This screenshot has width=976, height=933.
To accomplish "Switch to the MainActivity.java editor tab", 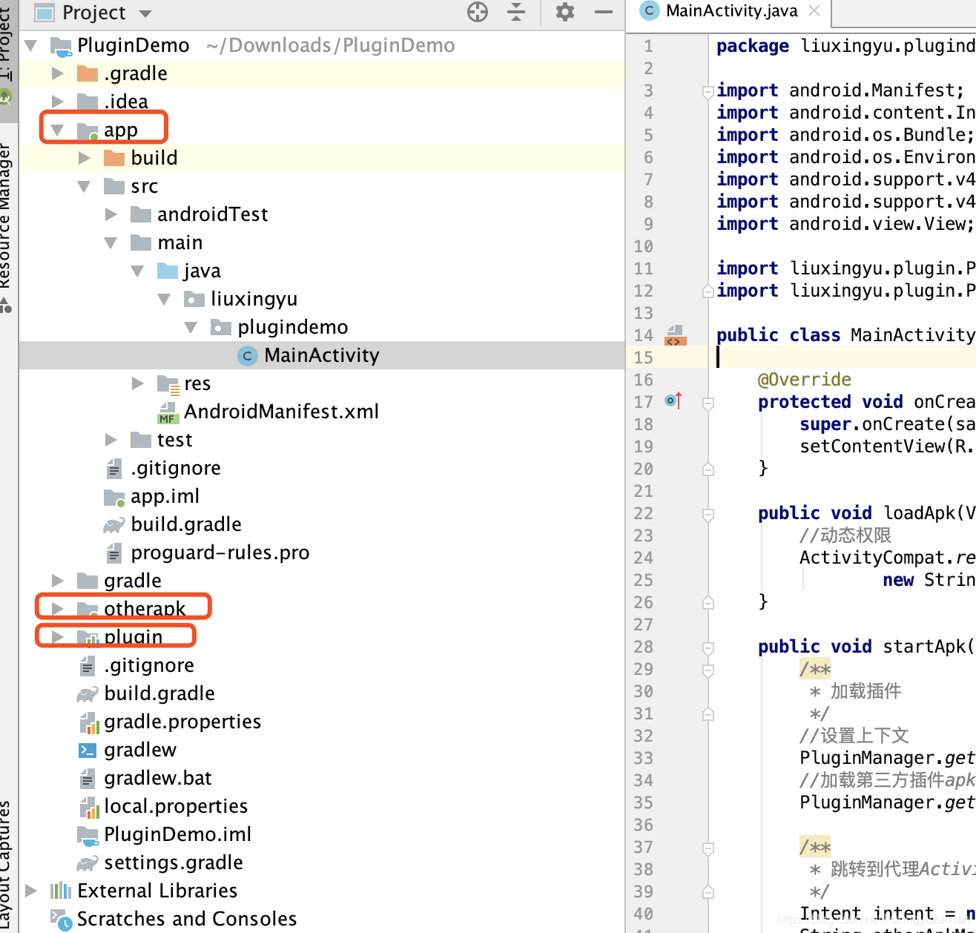I will pos(731,11).
